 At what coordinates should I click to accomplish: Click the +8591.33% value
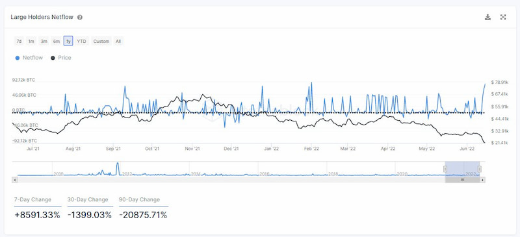pos(38,215)
